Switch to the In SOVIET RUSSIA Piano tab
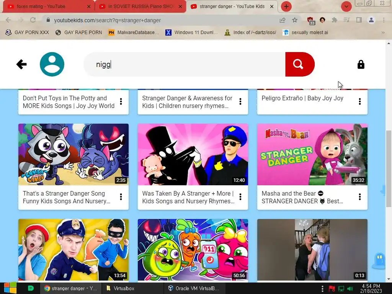 tap(140, 7)
